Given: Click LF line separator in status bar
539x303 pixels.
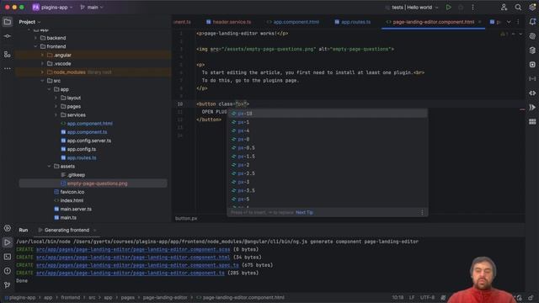Looking at the screenshot, I should pyautogui.click(x=412, y=297).
